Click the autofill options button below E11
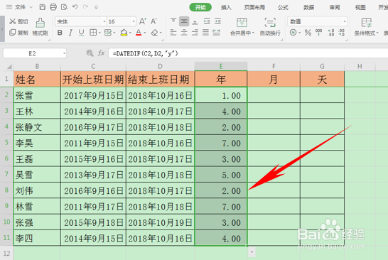Screen dimensions: 388x260 (x=252, y=252)
